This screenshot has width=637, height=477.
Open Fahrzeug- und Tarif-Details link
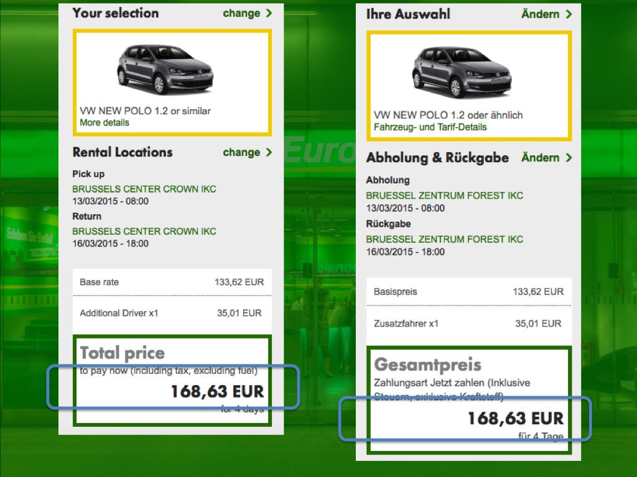(430, 127)
